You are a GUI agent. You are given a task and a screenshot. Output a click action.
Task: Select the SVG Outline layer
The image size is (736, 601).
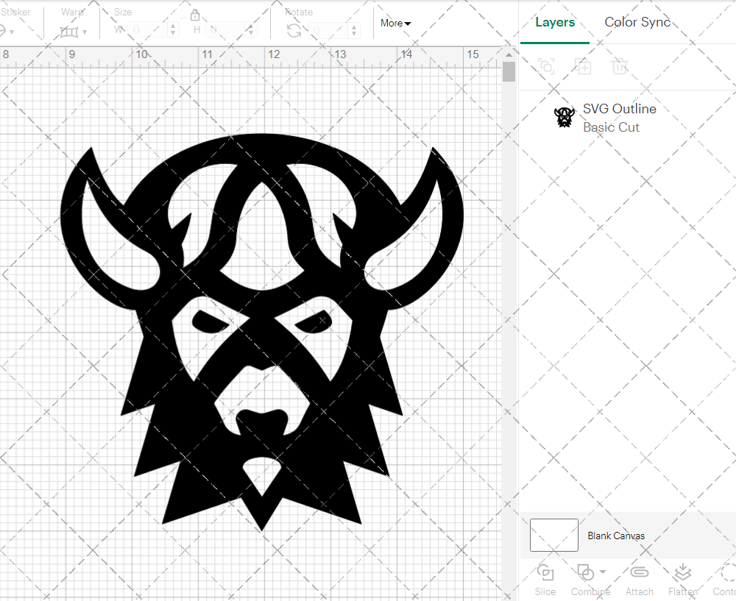click(620, 108)
